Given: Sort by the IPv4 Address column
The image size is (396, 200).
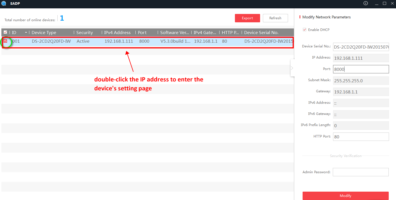Looking at the screenshot, I should [x=117, y=32].
